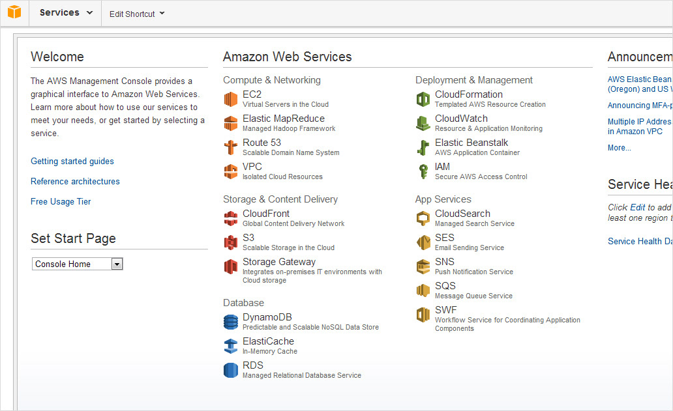Screen dimensions: 673x411
Task: Expand the Console Home start page selector
Action: click(117, 264)
